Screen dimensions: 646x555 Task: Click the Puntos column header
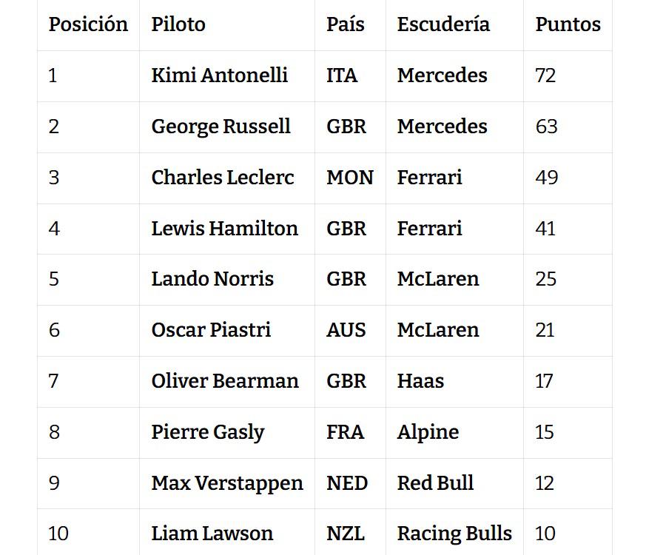coord(568,24)
